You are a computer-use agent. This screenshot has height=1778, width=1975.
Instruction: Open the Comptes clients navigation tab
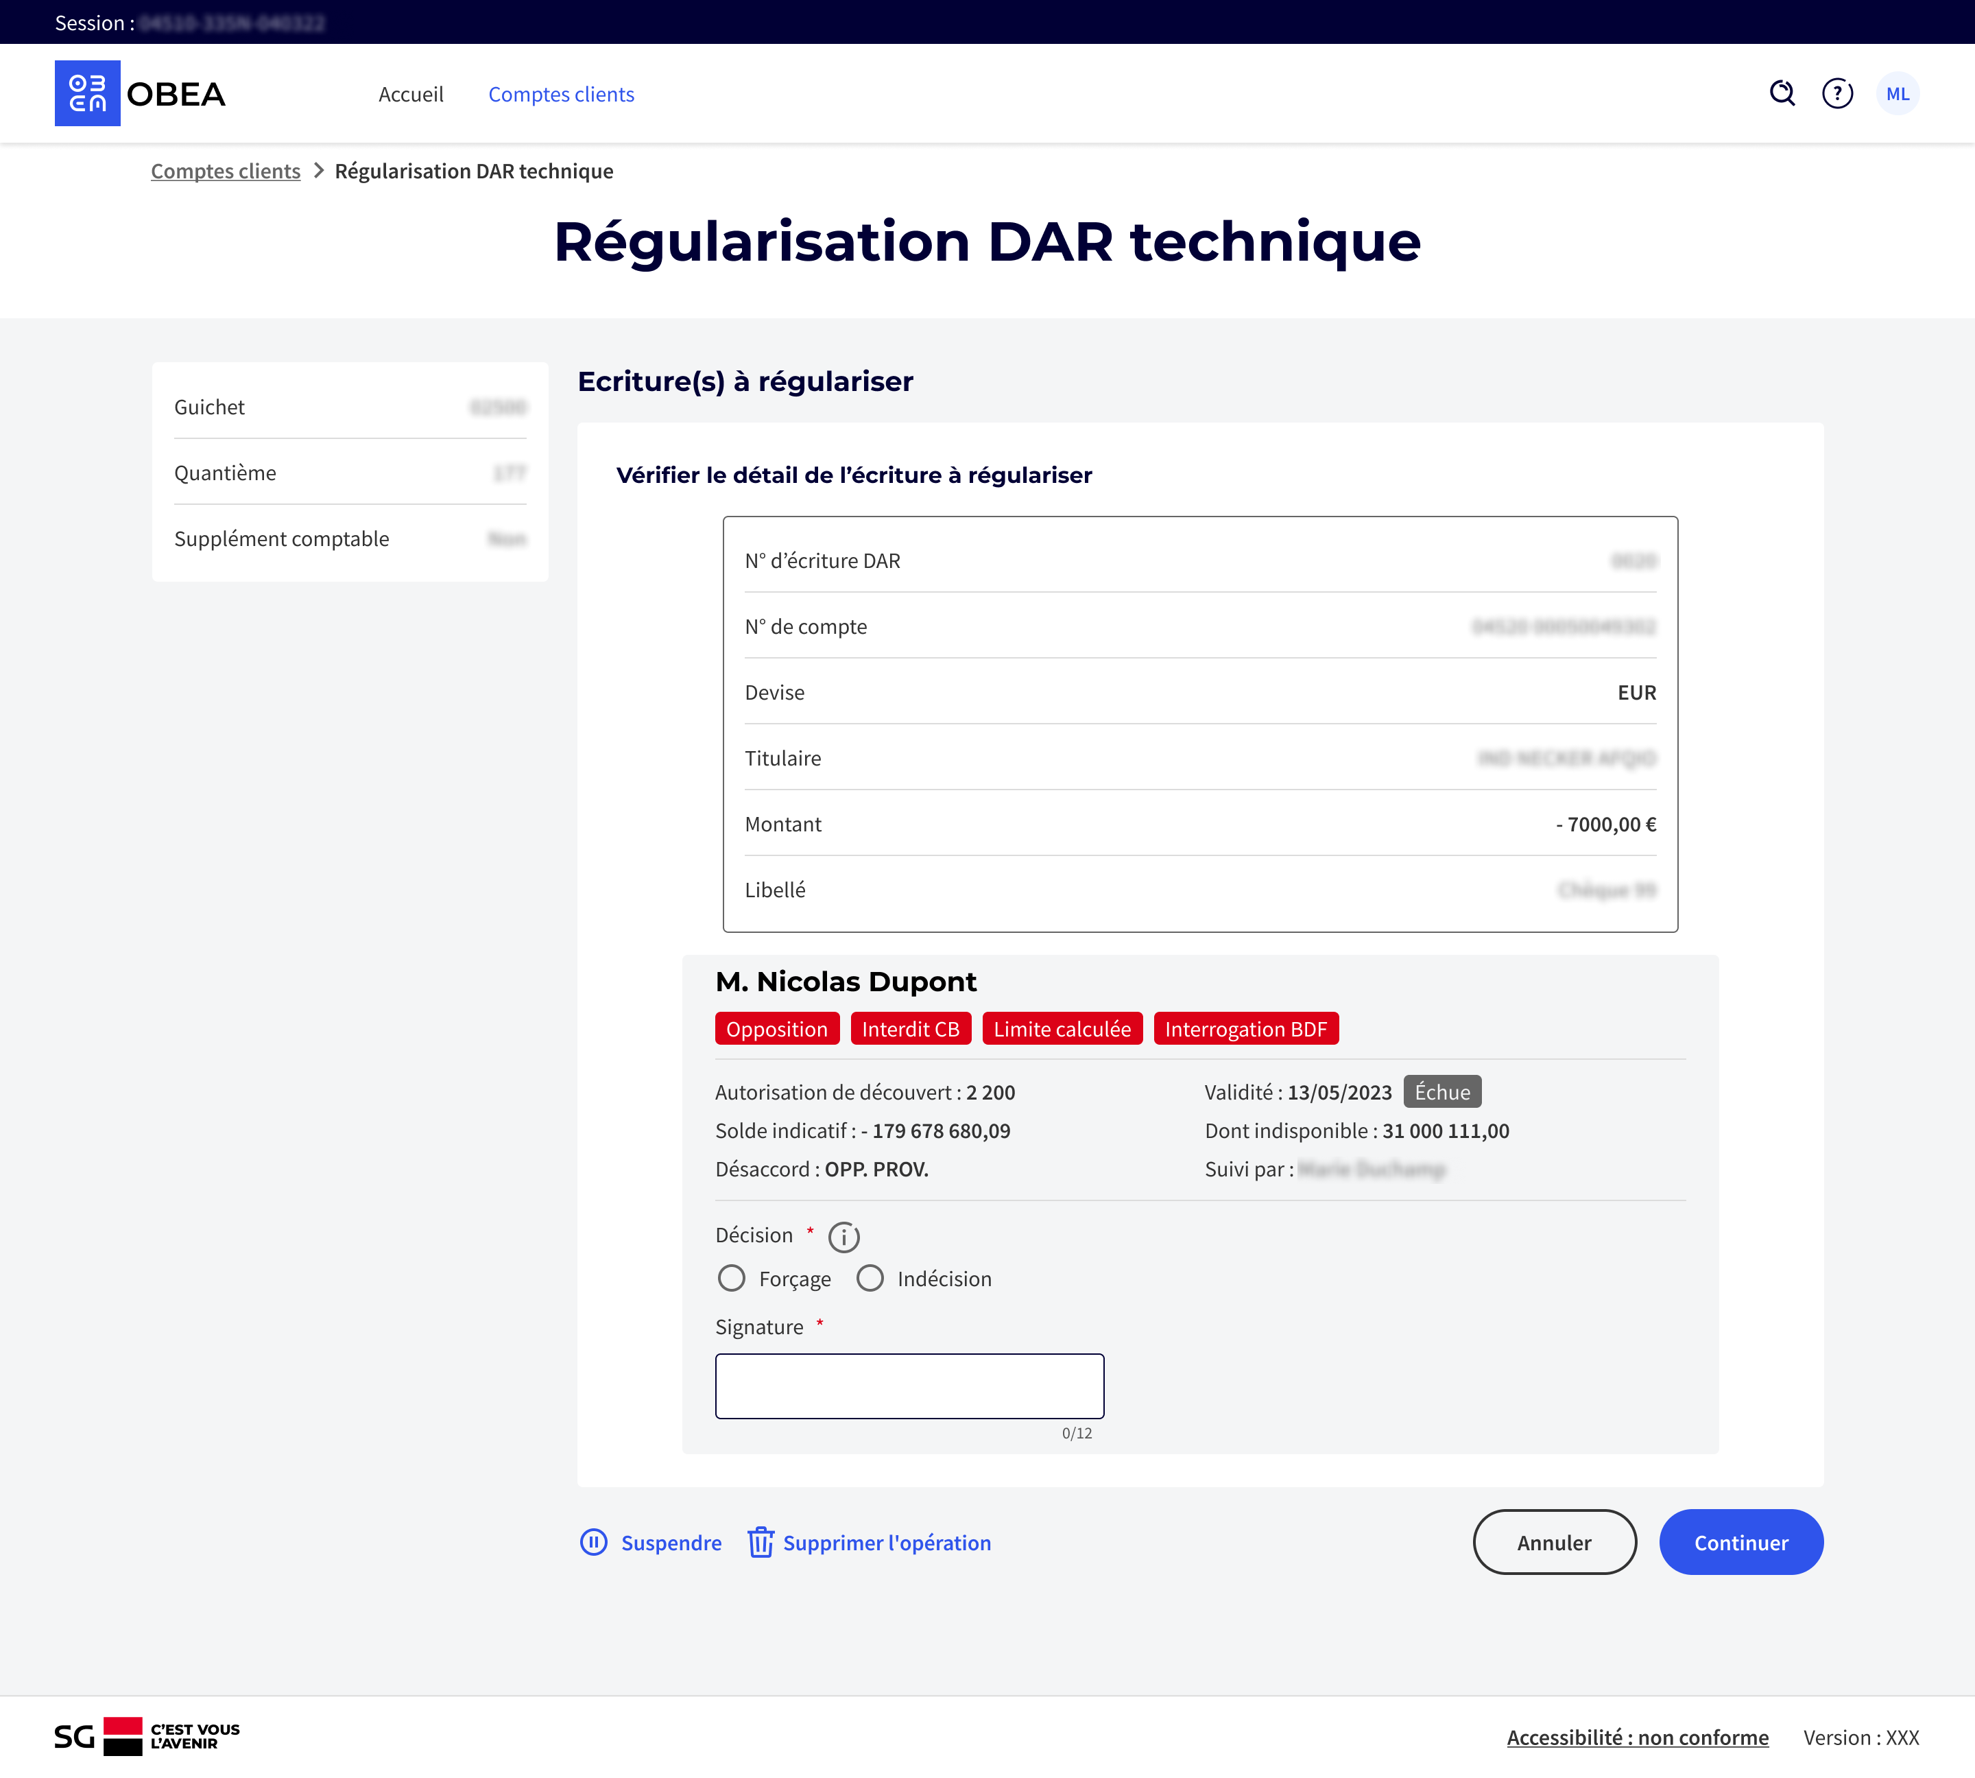pyautogui.click(x=561, y=94)
